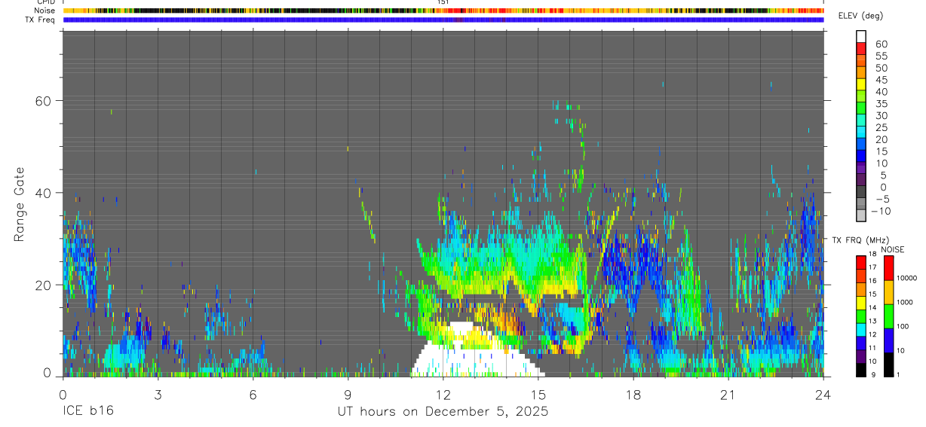Screen dimensions: 926x427
Task: Pick ELEV swatch between 55 and 60
Action: point(861,47)
